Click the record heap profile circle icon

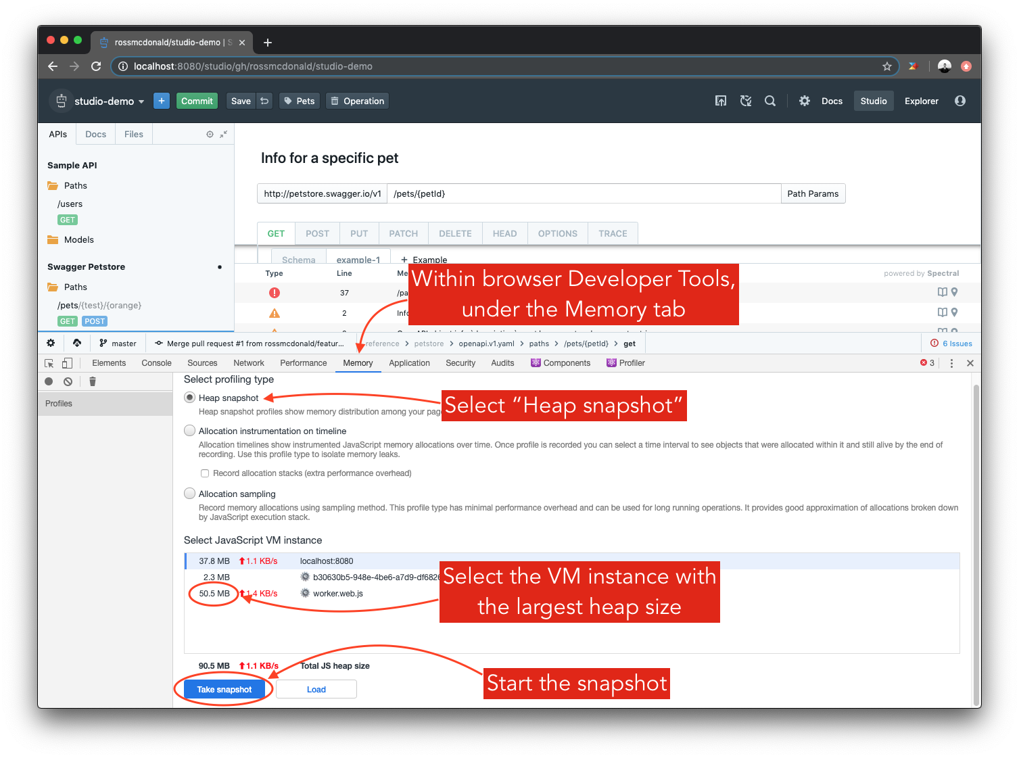point(49,381)
